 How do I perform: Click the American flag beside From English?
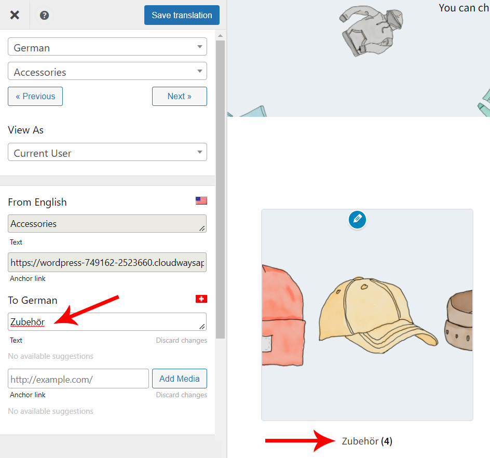pos(201,200)
